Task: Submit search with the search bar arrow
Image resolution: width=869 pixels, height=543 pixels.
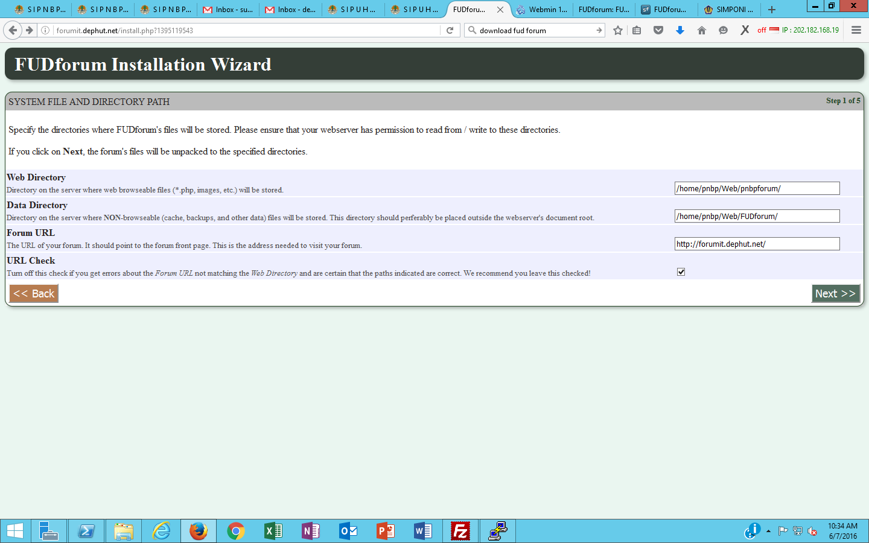Action: 599,30
